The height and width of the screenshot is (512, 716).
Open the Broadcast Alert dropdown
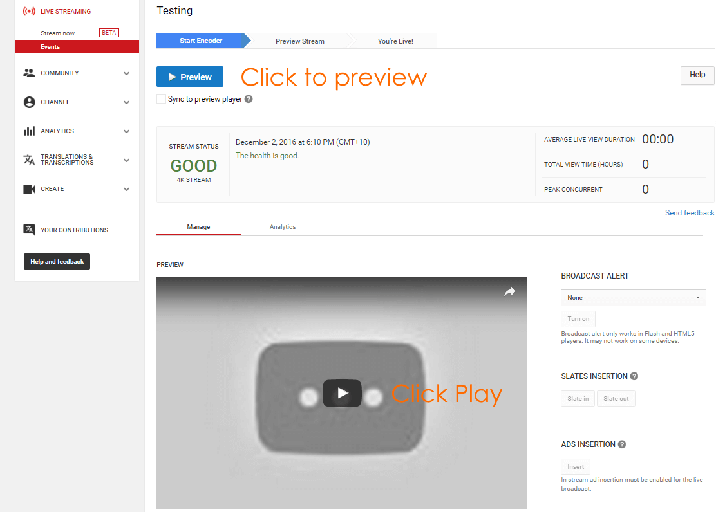(x=634, y=298)
